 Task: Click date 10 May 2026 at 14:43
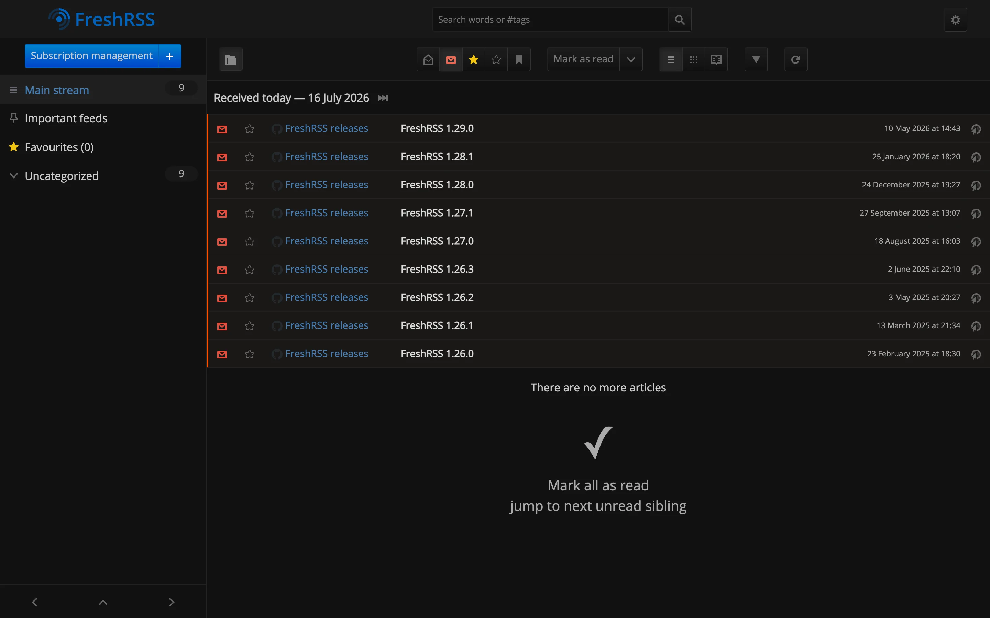[922, 128]
